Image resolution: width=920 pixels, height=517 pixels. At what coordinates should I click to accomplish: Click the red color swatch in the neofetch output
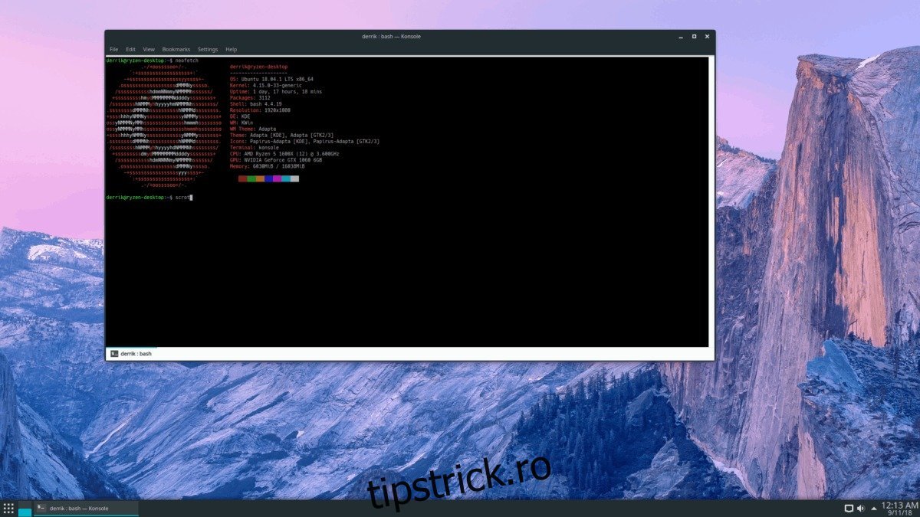click(x=242, y=178)
